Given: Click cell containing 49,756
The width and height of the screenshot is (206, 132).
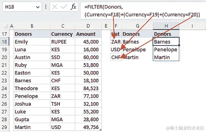Looking at the screenshot, I should pyautogui.click(x=88, y=127).
